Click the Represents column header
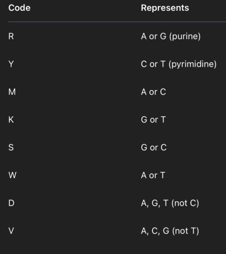The width and height of the screenshot is (226, 254). [x=165, y=8]
